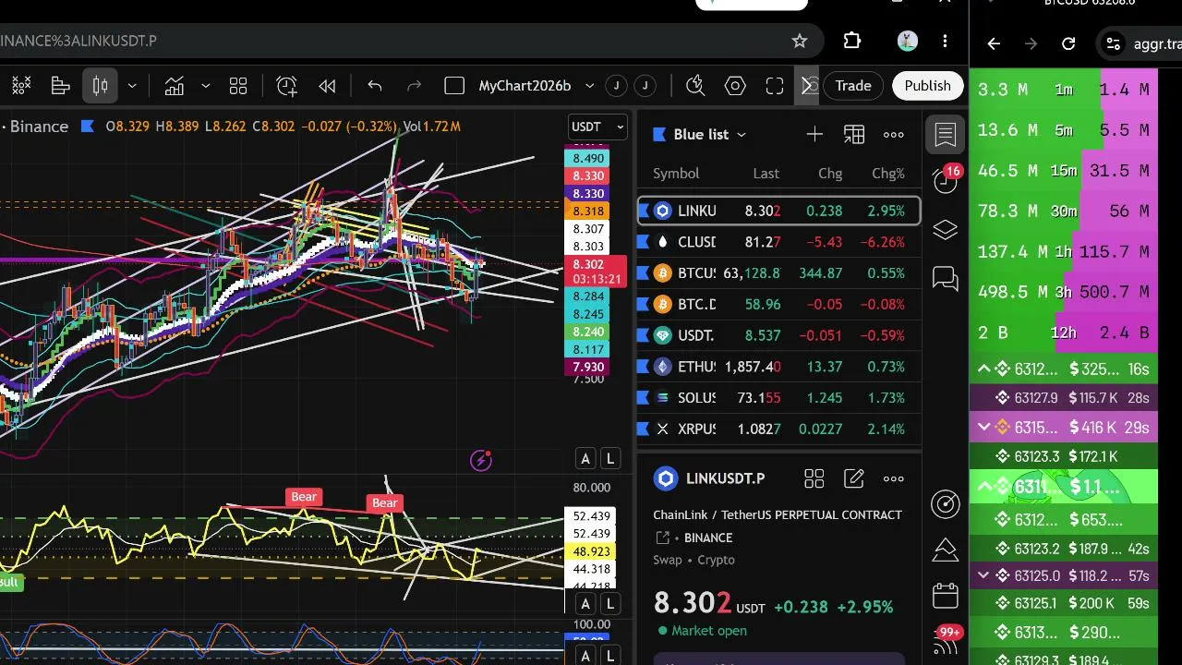Toggle the flag beside Binance in the chart legend
The image size is (1182, 665).
88,127
